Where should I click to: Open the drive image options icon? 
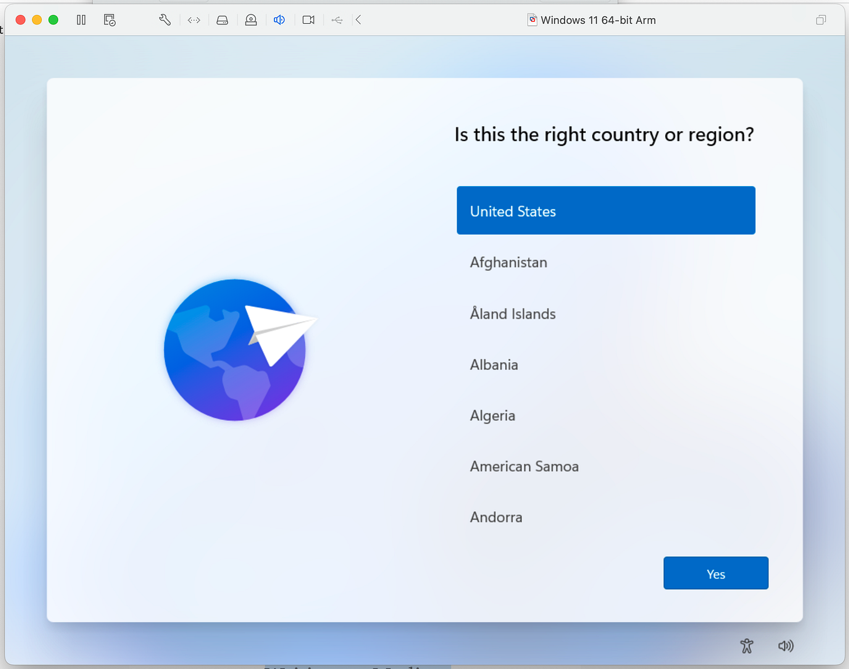[x=222, y=19]
